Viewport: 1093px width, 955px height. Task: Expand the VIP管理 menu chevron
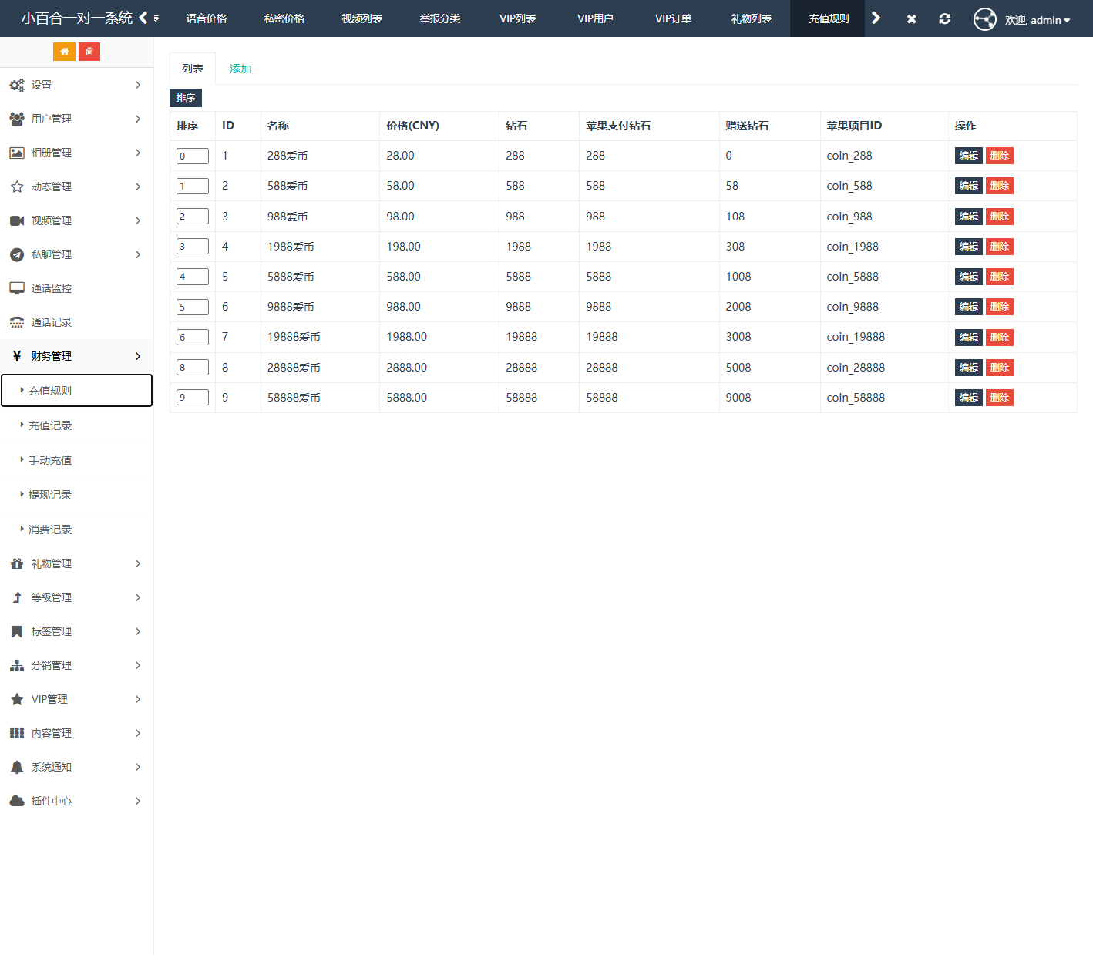[x=138, y=699]
